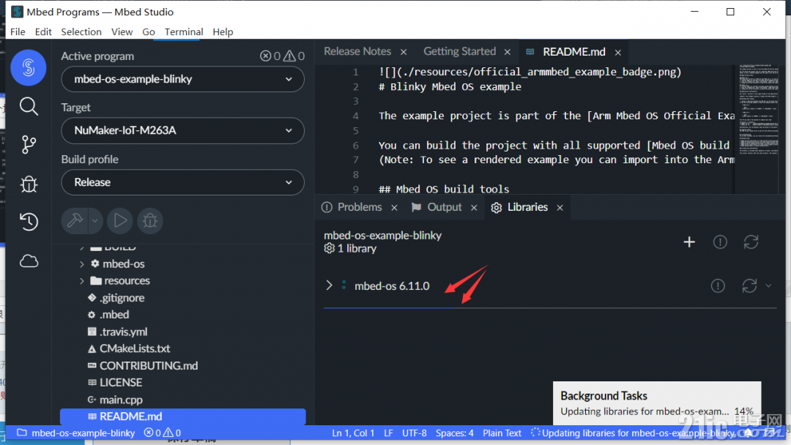Select README.md in the file tree

click(x=182, y=416)
